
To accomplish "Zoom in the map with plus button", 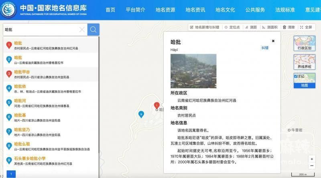I will tap(312, 159).
